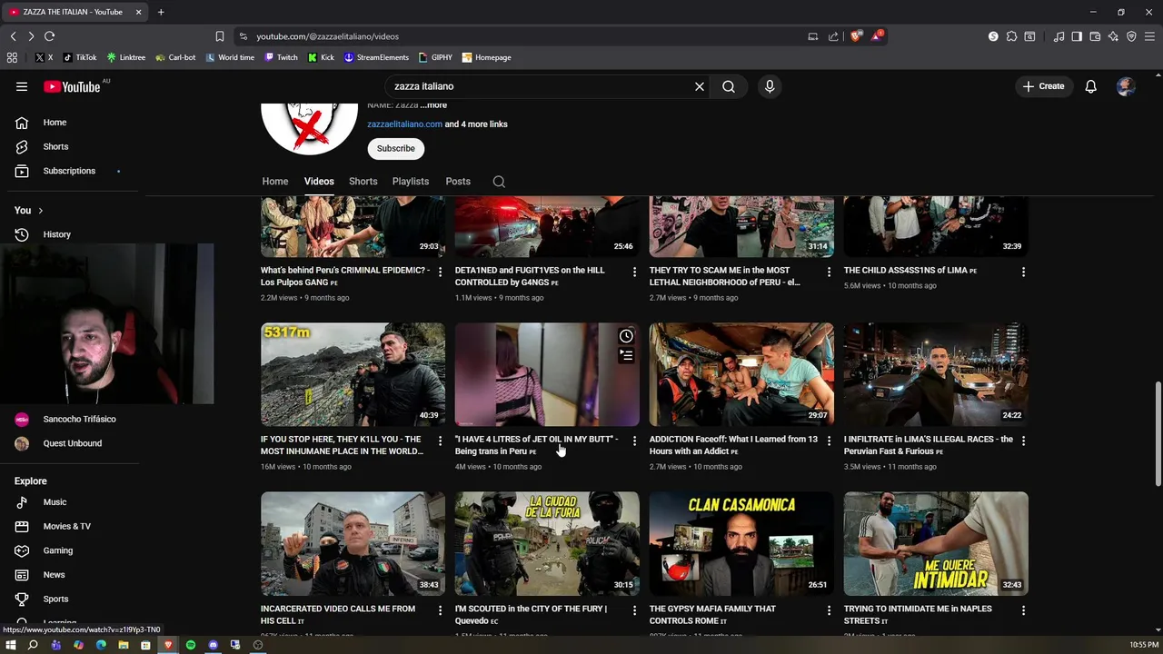This screenshot has width=1163, height=654.
Task: Open the CLAN CASAMONICA video thumbnail
Action: tap(741, 543)
